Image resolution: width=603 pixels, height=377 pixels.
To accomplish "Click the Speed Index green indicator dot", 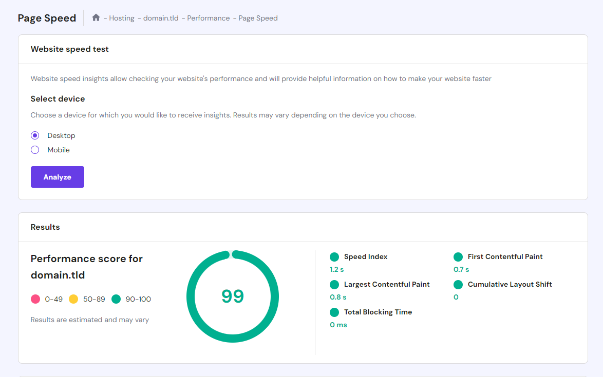I will click(334, 256).
